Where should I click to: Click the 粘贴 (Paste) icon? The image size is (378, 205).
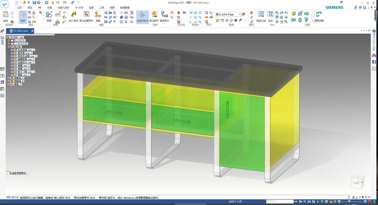(x=6, y=15)
